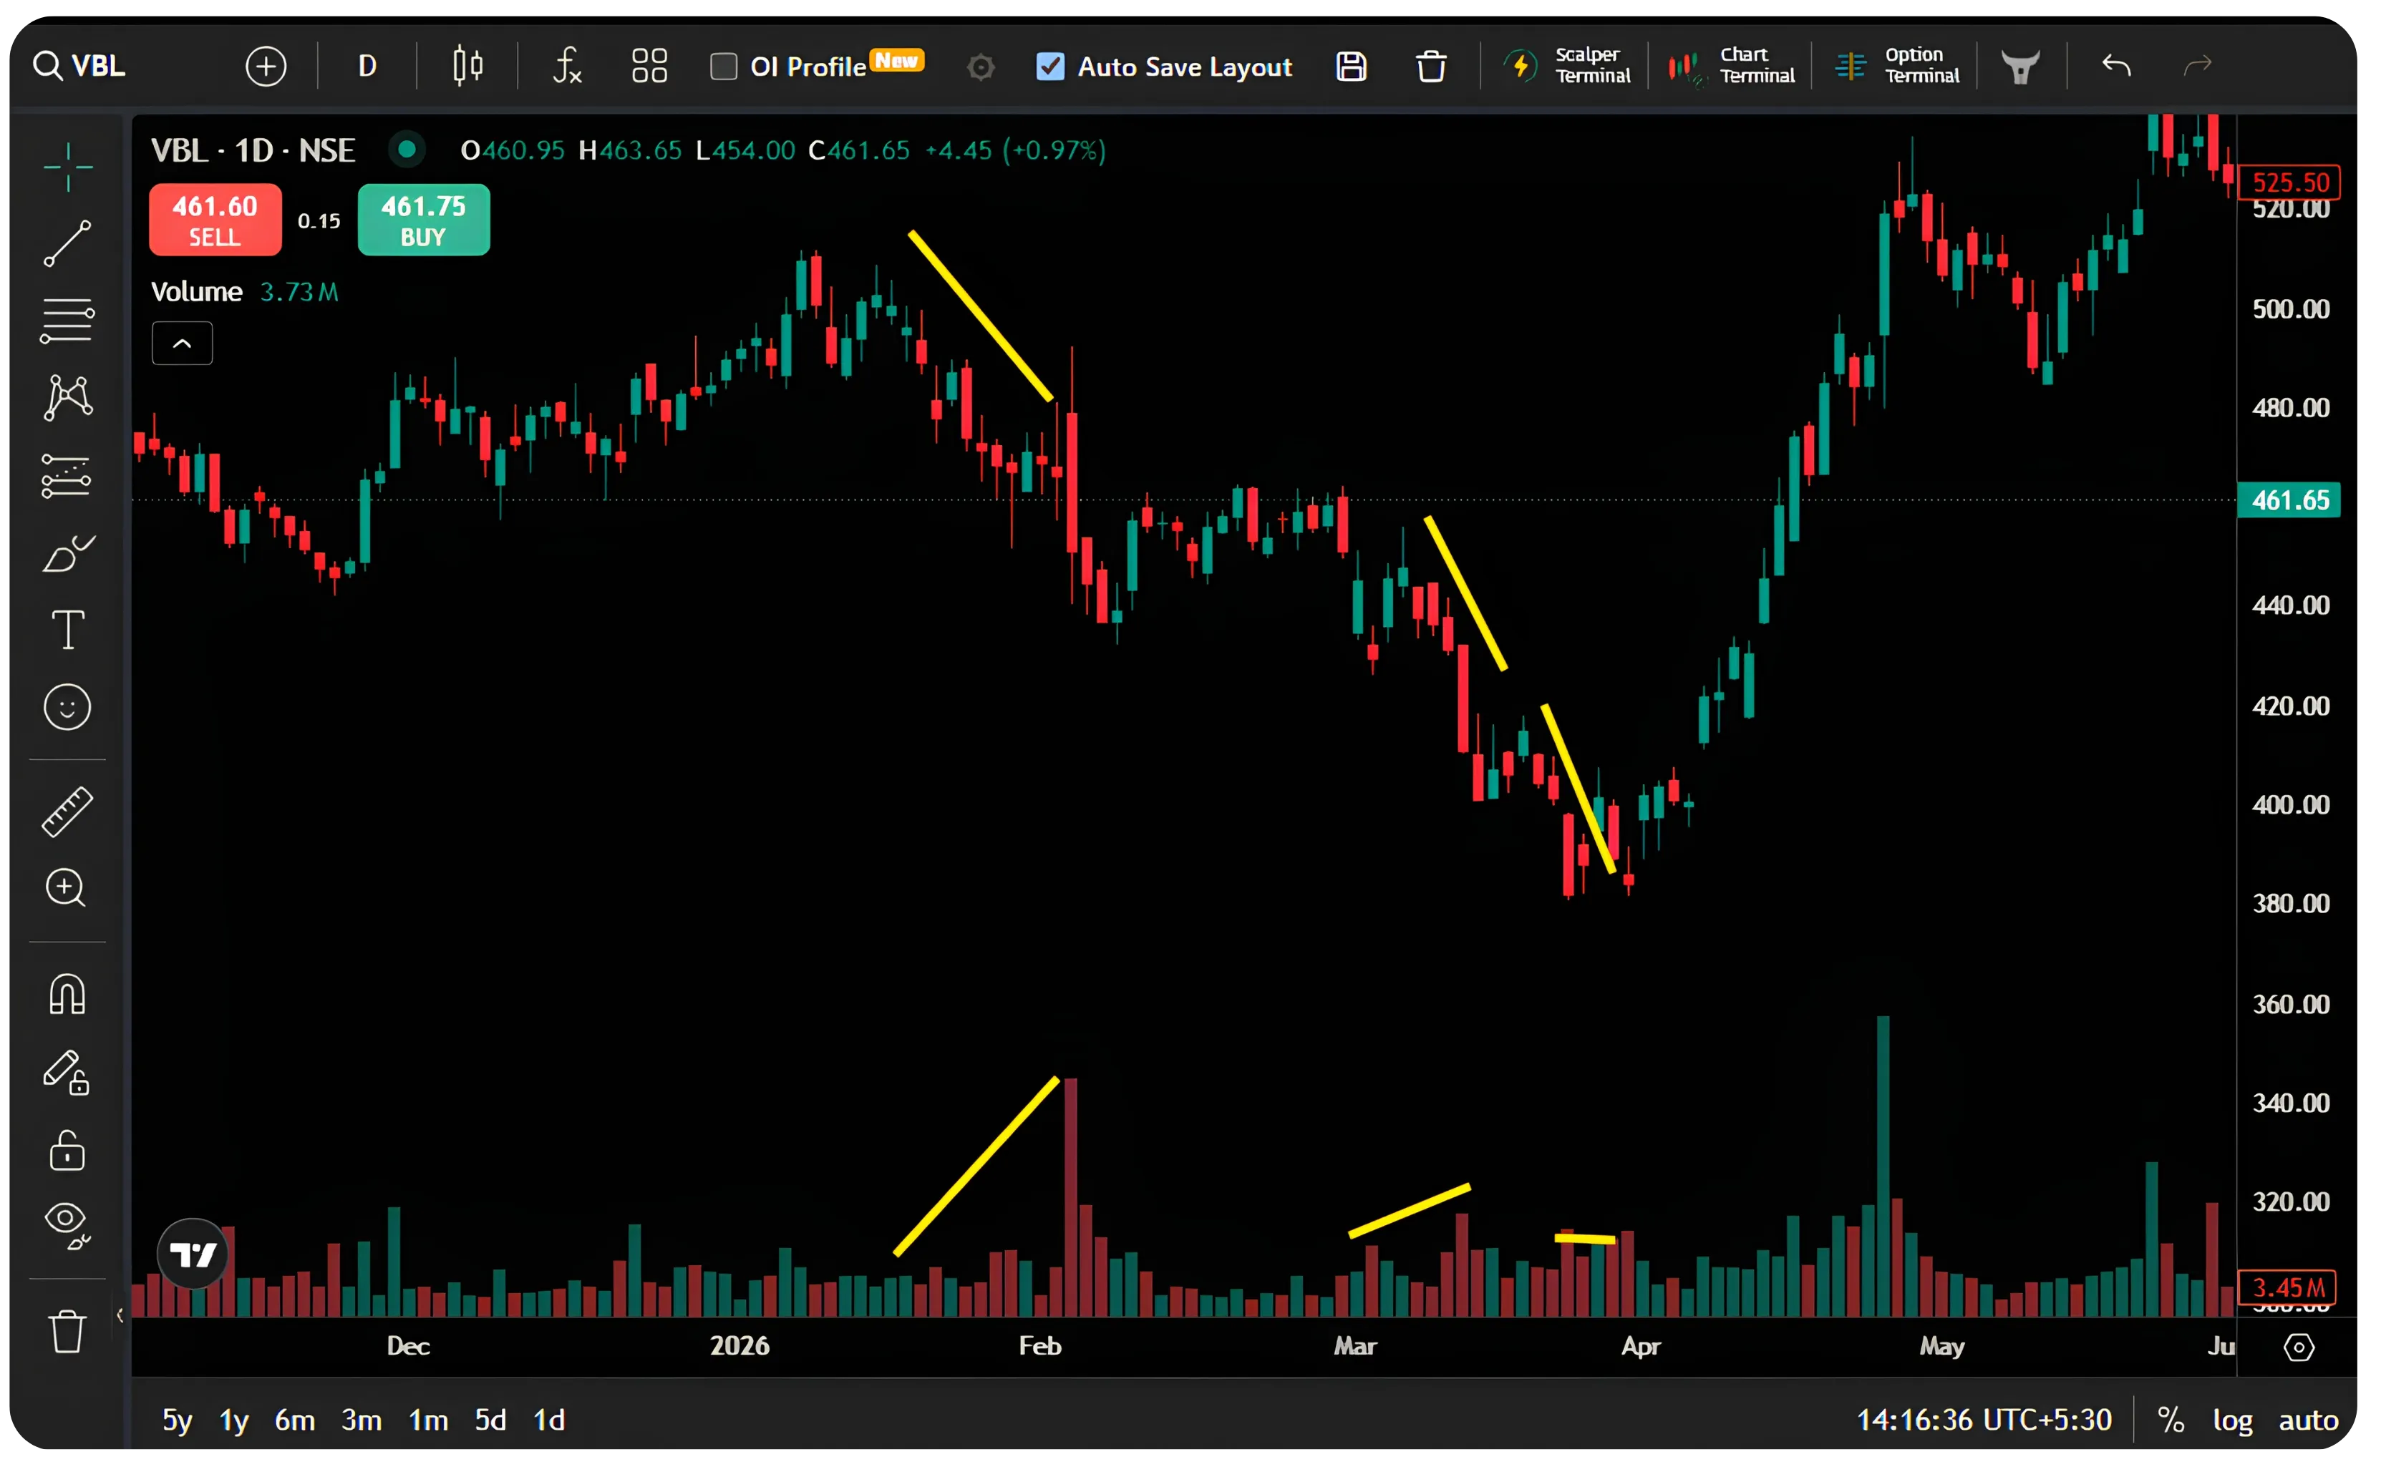Open the layout grid selector

650,66
